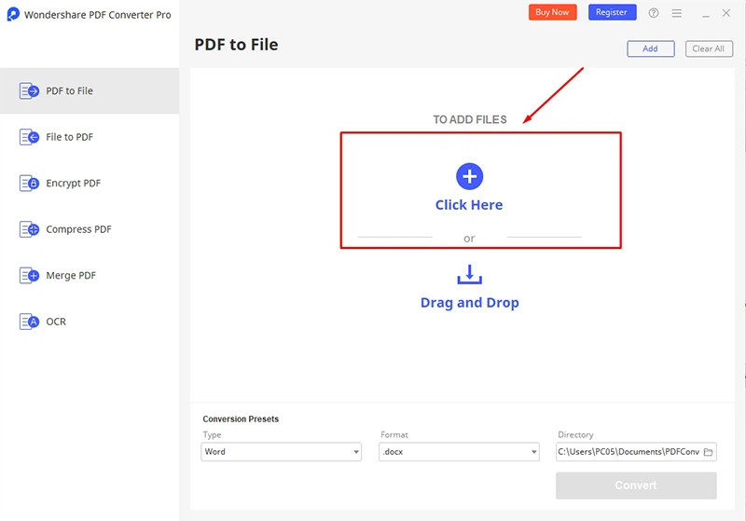The width and height of the screenshot is (746, 521).
Task: Select the PDF to File menu label
Action: point(69,90)
